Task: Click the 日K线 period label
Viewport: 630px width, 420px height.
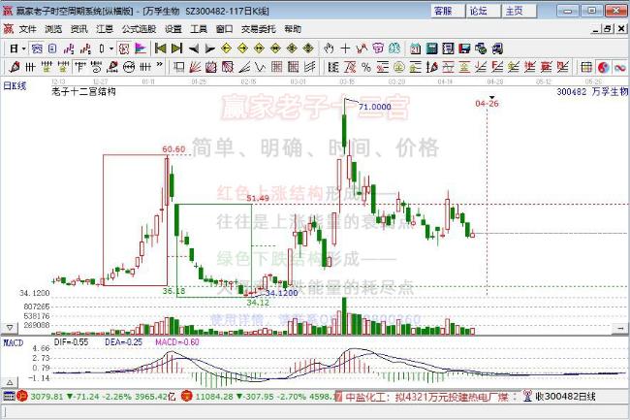Action: point(15,85)
